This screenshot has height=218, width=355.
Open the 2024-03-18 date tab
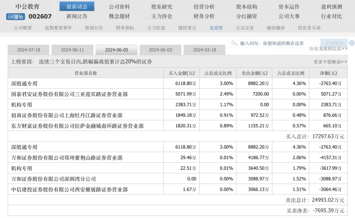click(x=204, y=50)
